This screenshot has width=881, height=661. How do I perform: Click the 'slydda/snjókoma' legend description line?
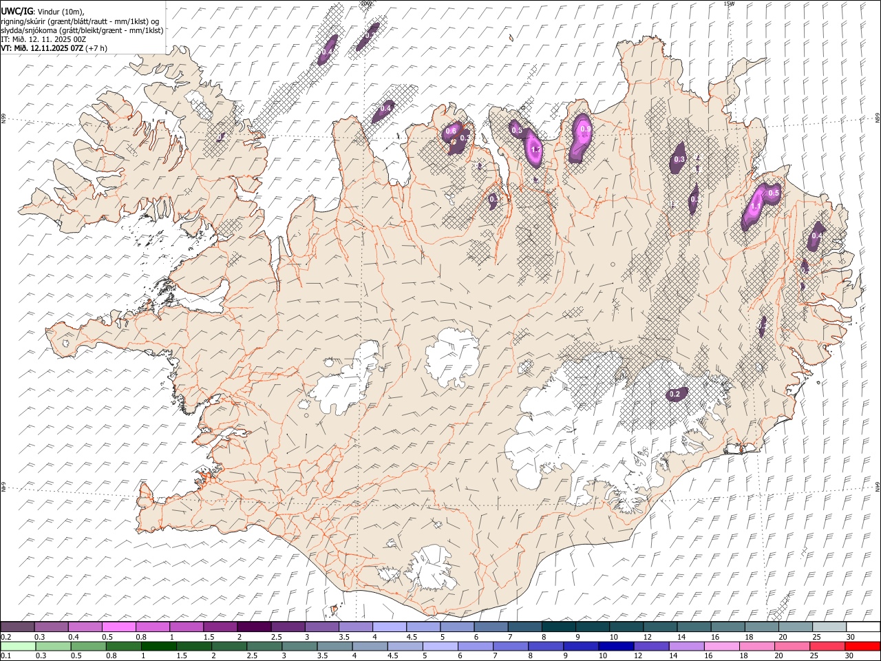[82, 30]
